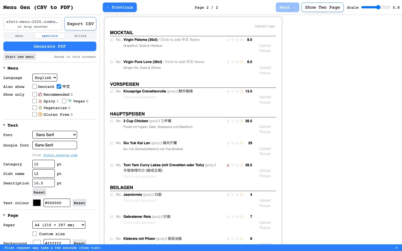Screen dimensions: 402x251
Task: Check the Recommended show-only filter
Action: 35,94
